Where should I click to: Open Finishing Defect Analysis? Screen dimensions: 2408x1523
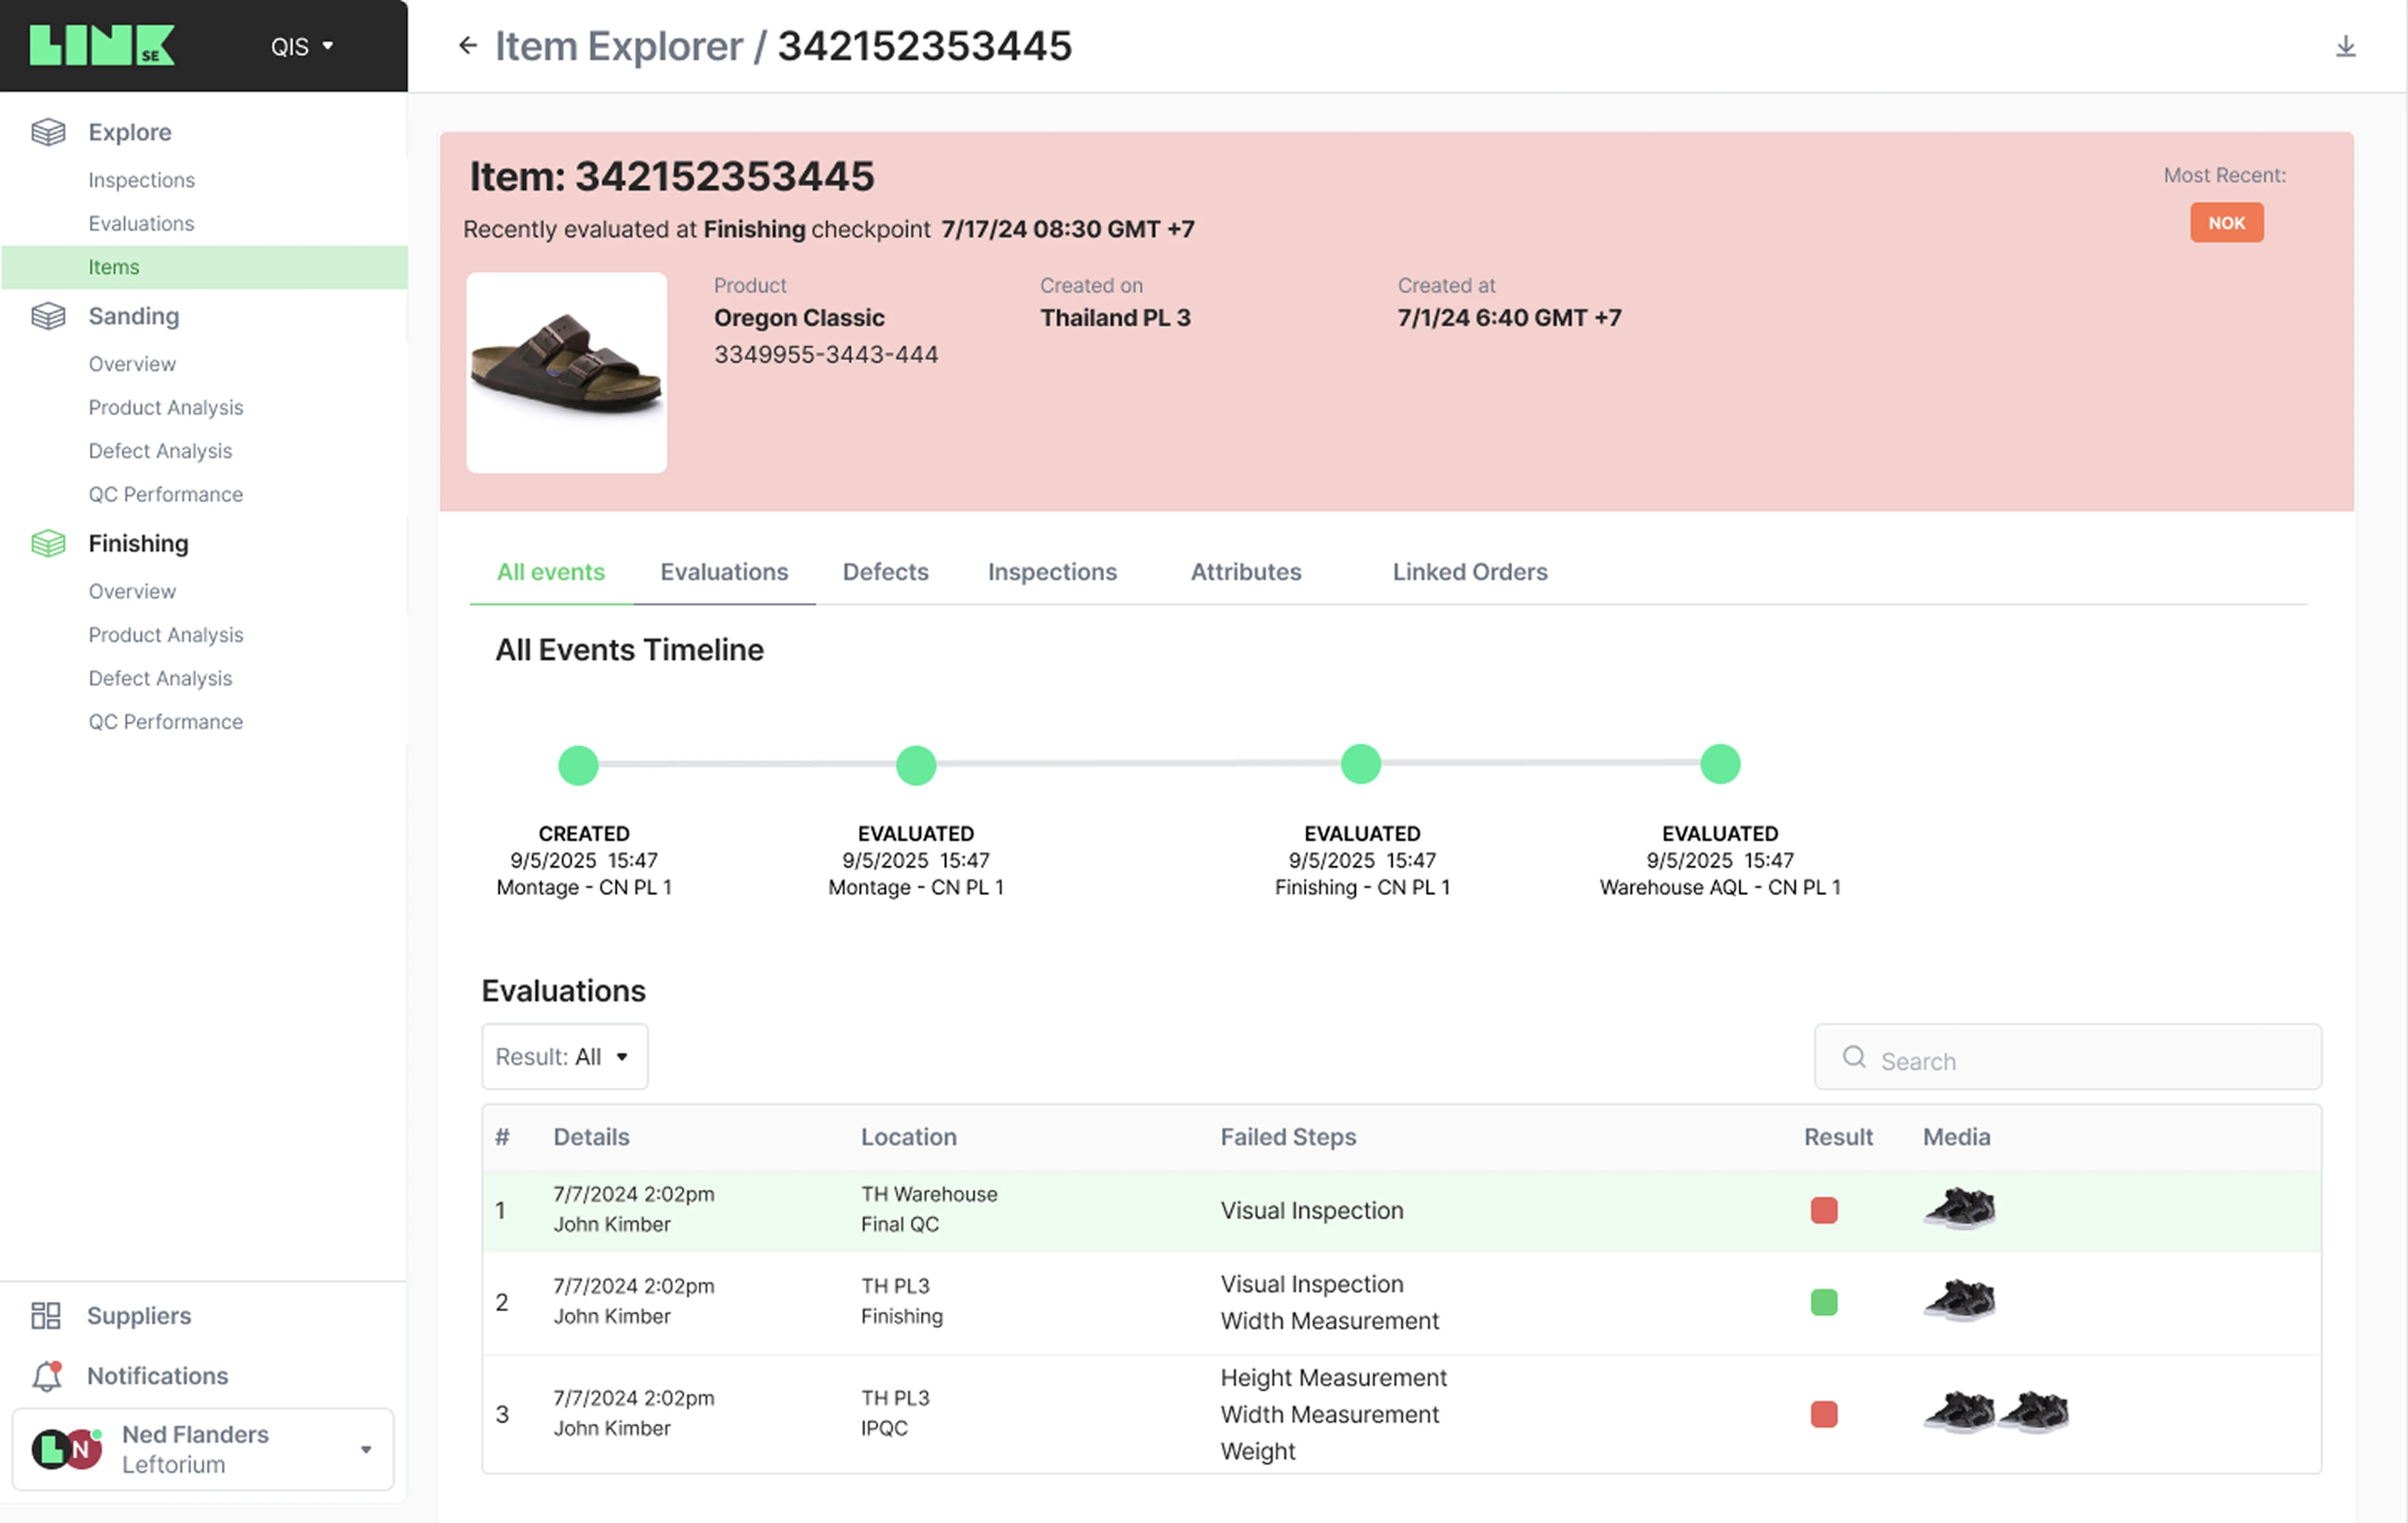coord(160,678)
